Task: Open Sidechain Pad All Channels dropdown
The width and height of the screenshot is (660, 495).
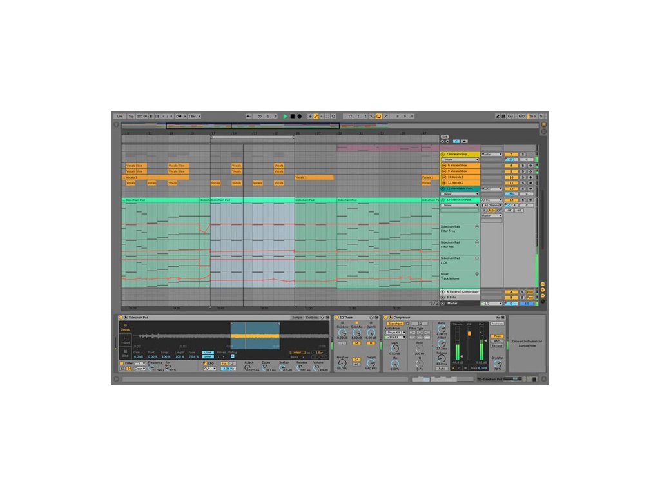Action: click(492, 205)
